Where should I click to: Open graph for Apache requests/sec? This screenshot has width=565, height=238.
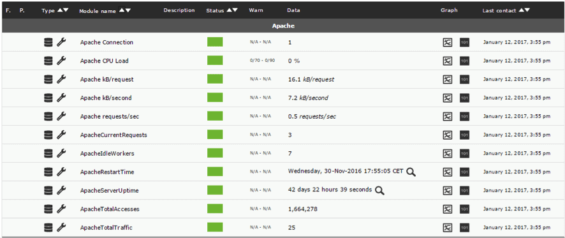pos(448,117)
